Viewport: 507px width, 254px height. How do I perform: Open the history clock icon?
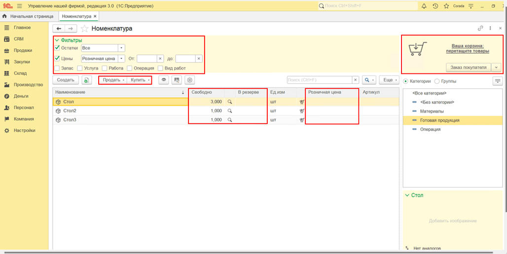pyautogui.click(x=435, y=6)
